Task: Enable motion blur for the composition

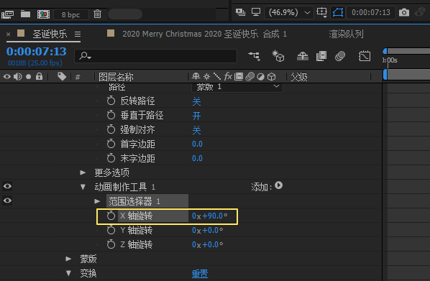Action: 340,56
